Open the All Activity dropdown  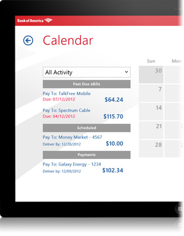(86, 72)
